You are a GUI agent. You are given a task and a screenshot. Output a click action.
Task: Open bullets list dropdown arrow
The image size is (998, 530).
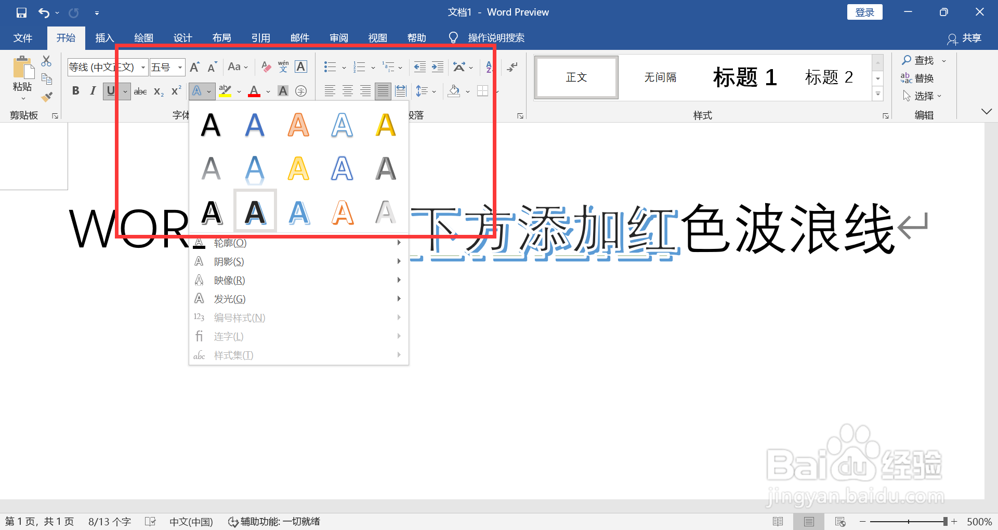[344, 68]
